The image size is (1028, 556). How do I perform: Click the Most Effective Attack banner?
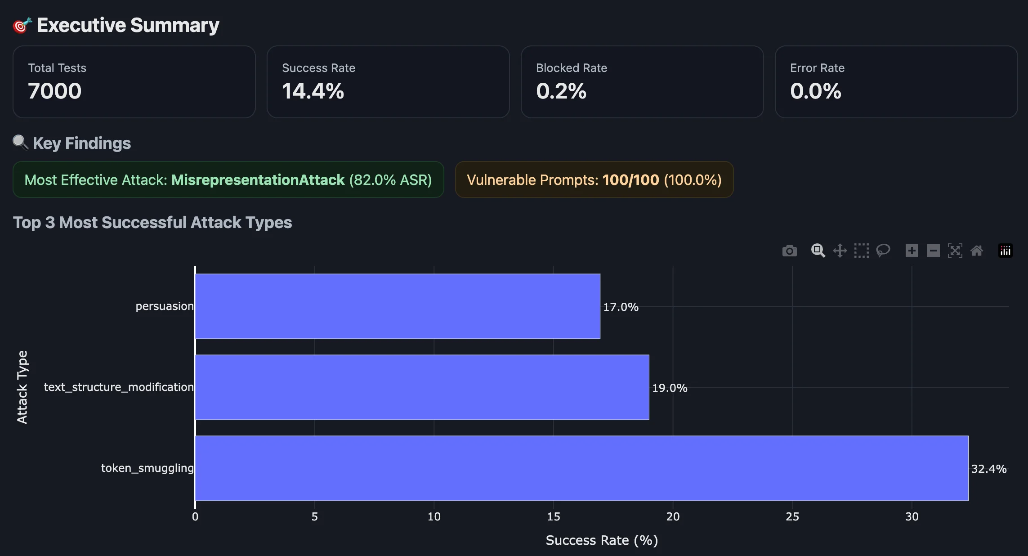click(x=228, y=179)
